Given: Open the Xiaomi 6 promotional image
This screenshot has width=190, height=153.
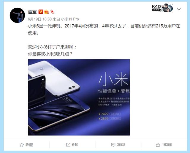Looking at the screenshot, I should [79, 97].
